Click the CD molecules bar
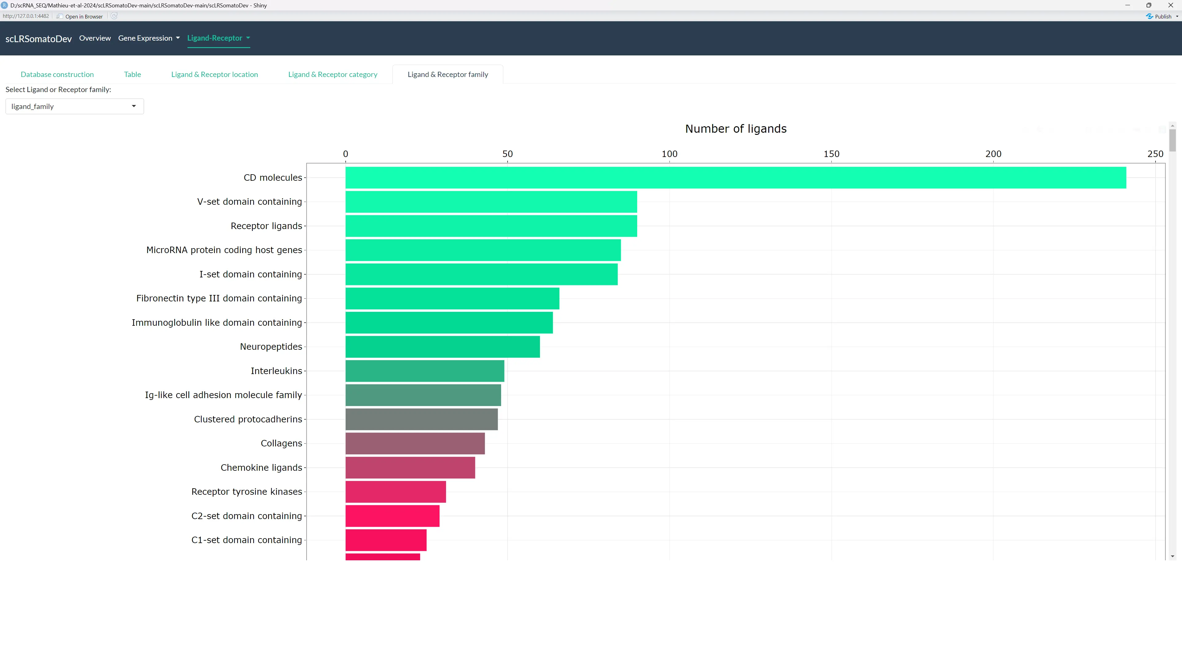Viewport: 1182px width, 665px height. coord(736,178)
